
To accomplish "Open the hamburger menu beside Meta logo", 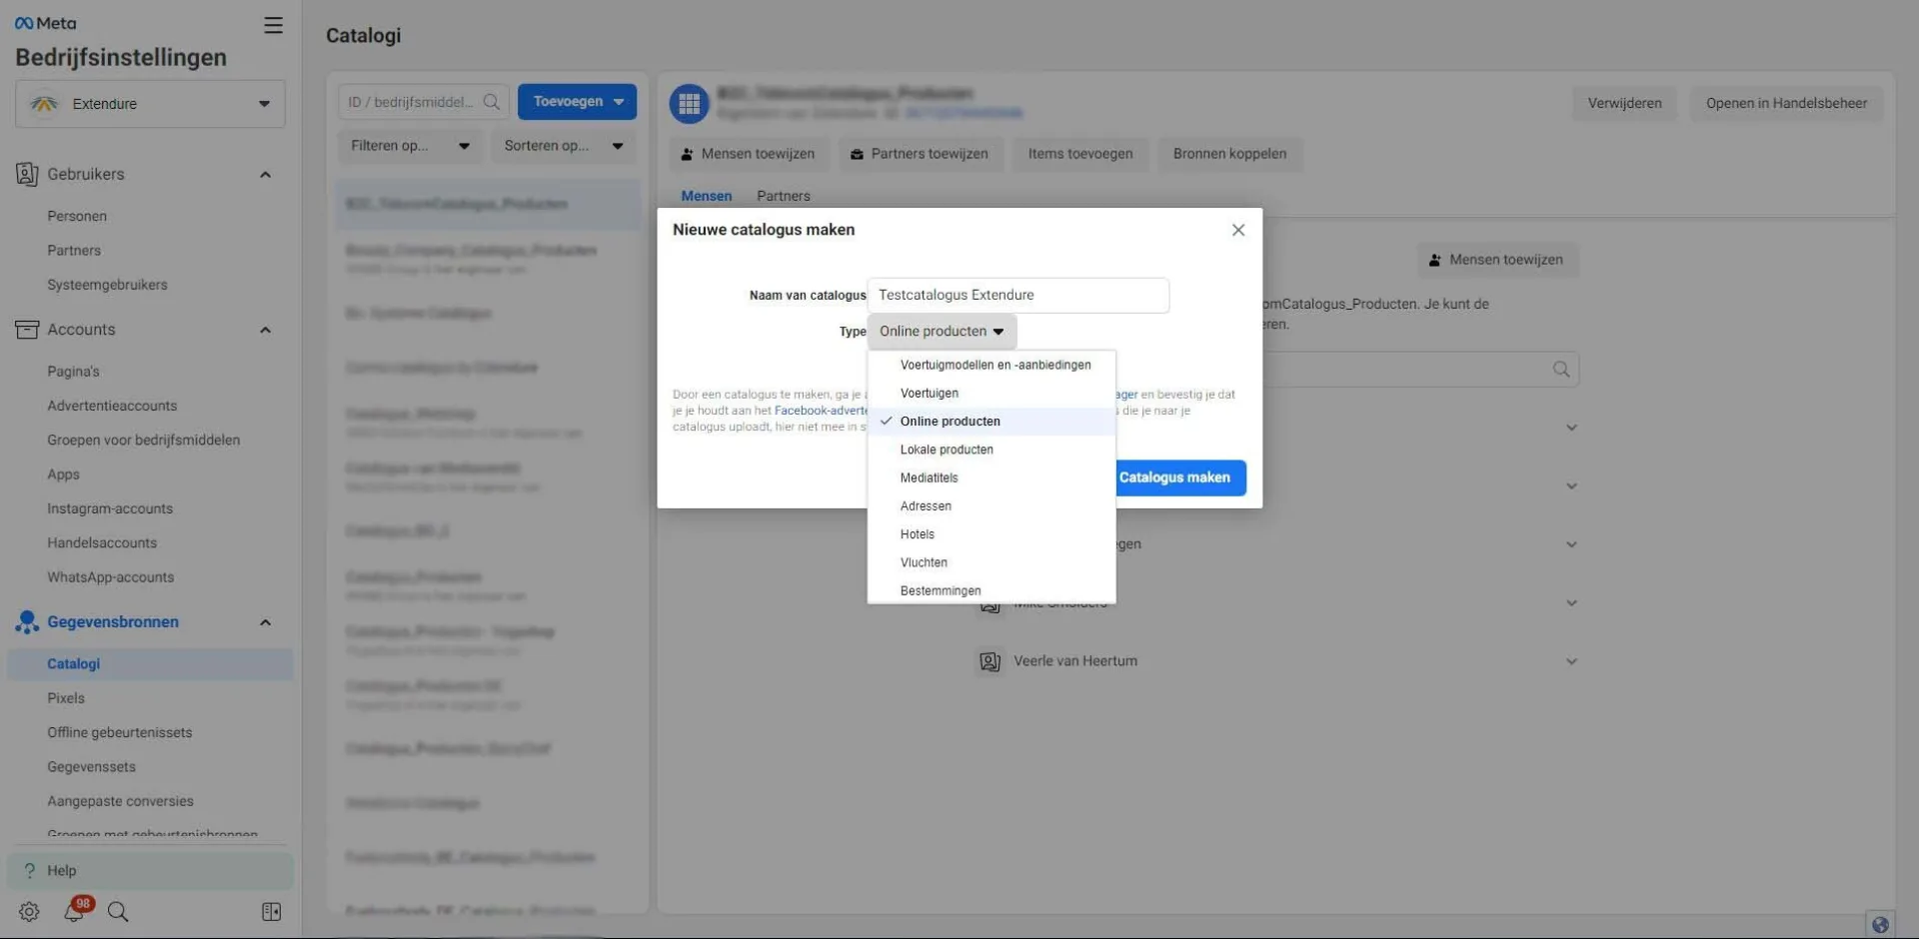I will pyautogui.click(x=273, y=25).
